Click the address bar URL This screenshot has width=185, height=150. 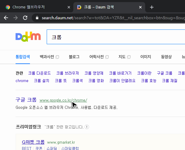(113, 18)
